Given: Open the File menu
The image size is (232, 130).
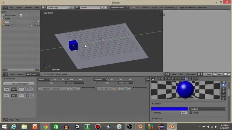Looking at the screenshot, I should click(12, 8).
